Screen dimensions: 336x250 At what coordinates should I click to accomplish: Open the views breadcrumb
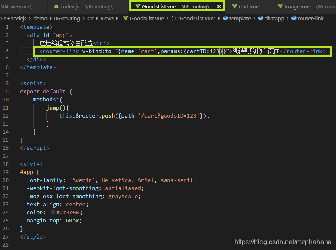coord(107,19)
